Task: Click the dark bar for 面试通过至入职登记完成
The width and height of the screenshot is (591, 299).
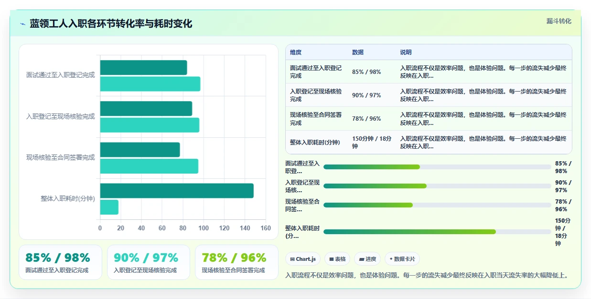Action: coord(143,68)
